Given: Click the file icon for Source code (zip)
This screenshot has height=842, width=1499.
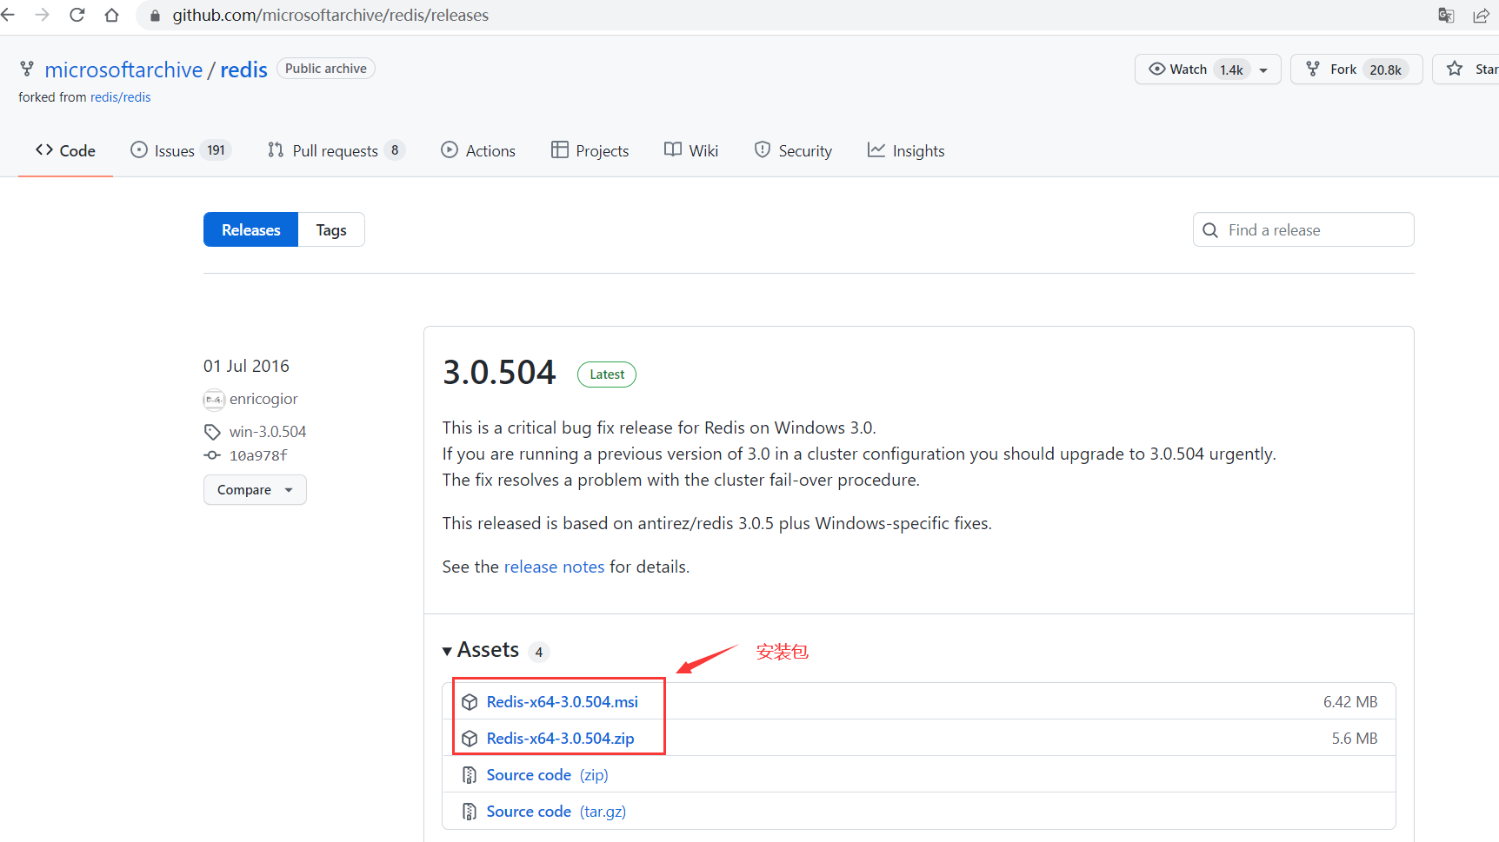Looking at the screenshot, I should point(470,775).
